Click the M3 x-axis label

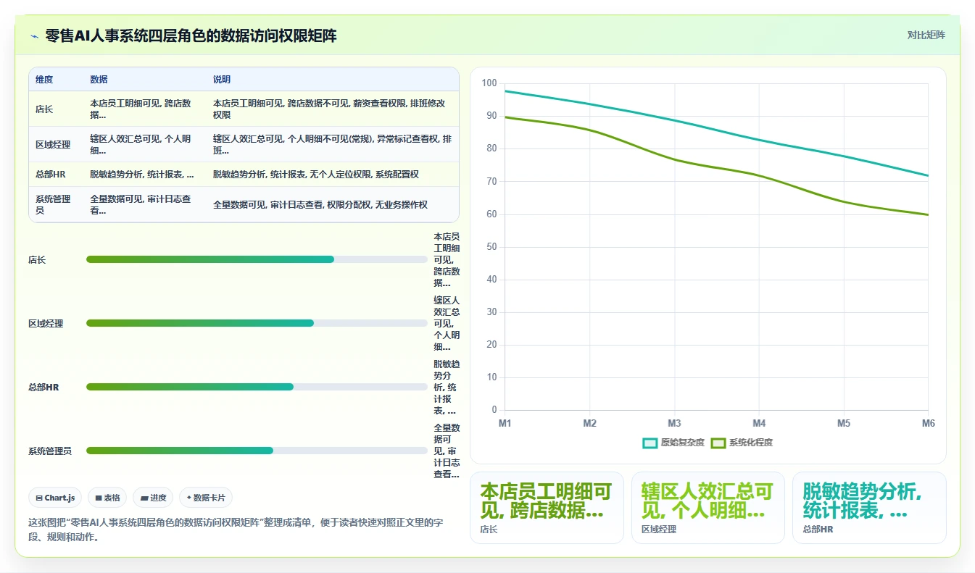coord(674,423)
